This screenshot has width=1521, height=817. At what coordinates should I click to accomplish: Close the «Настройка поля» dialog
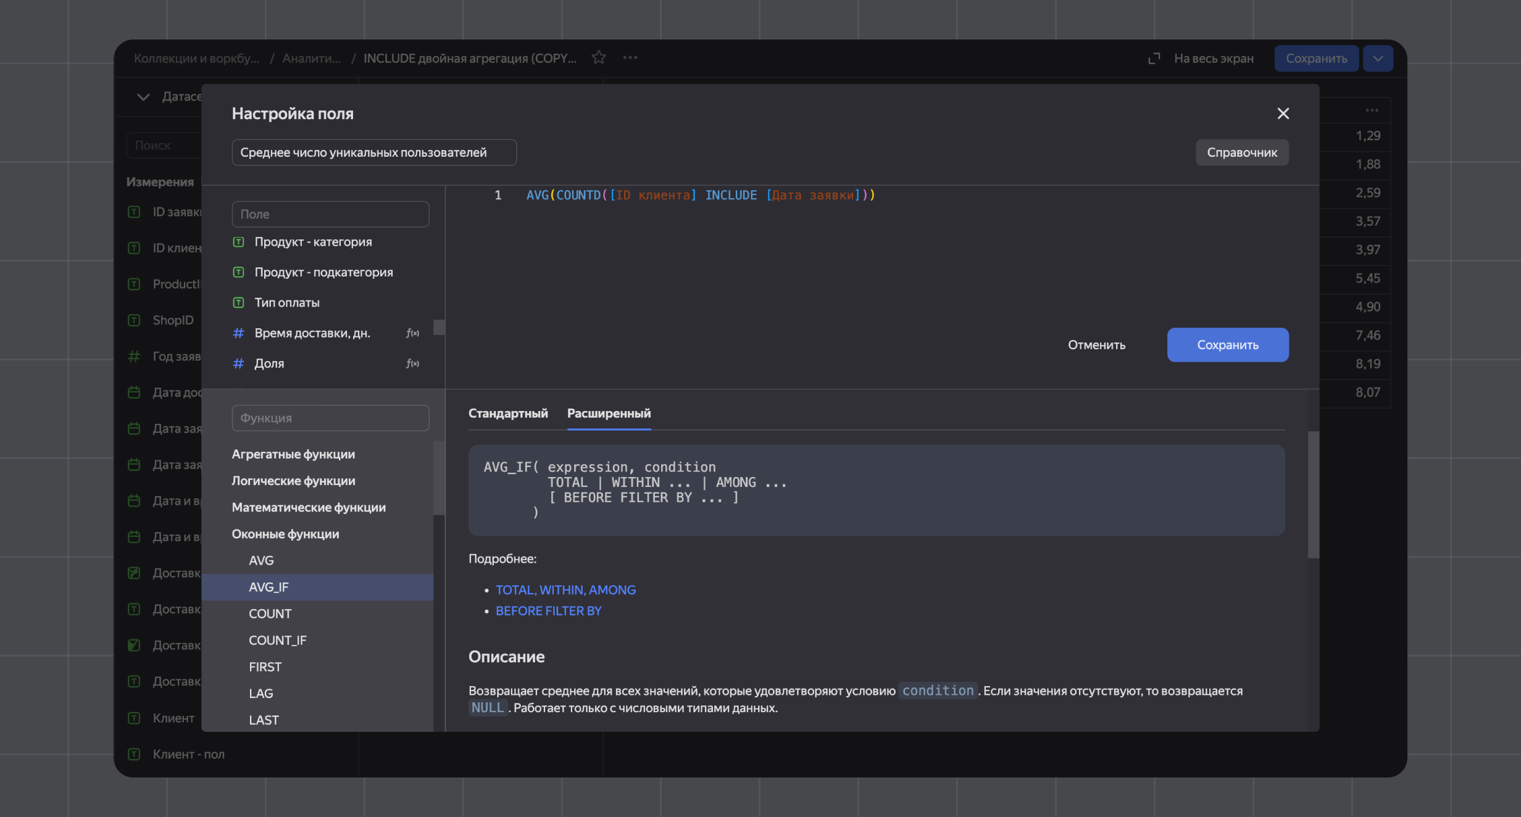point(1283,114)
